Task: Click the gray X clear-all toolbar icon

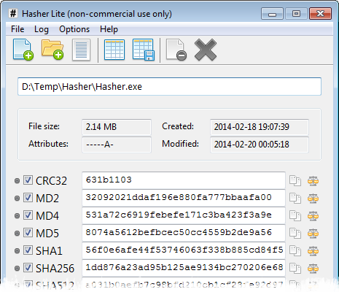Action: (206, 50)
